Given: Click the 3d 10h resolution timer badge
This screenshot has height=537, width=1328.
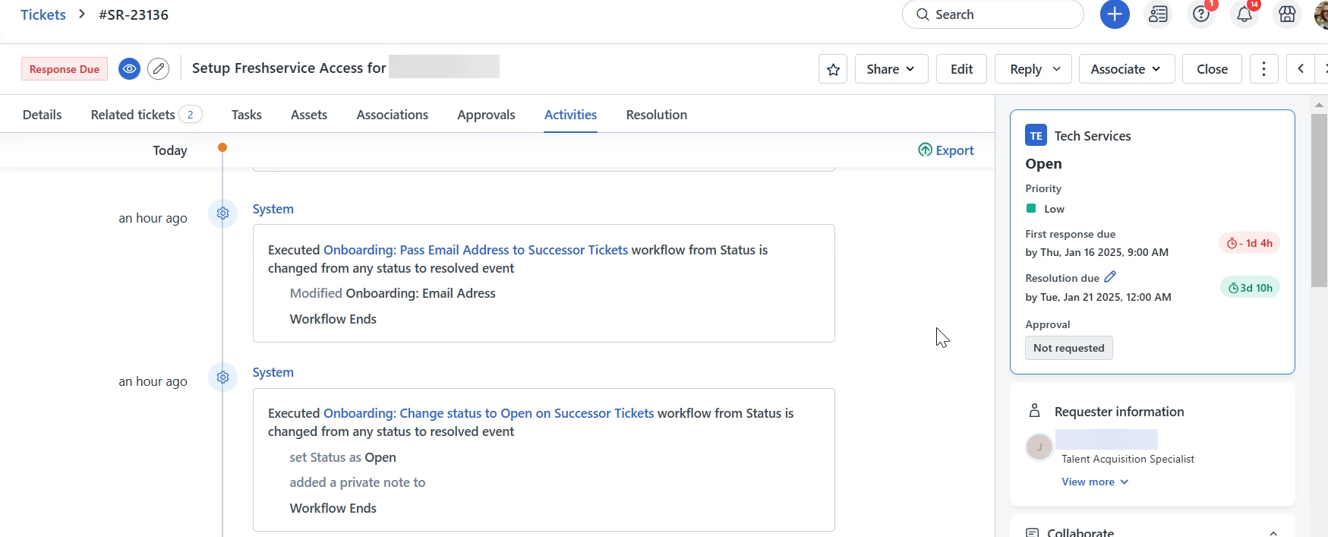Looking at the screenshot, I should [1250, 288].
